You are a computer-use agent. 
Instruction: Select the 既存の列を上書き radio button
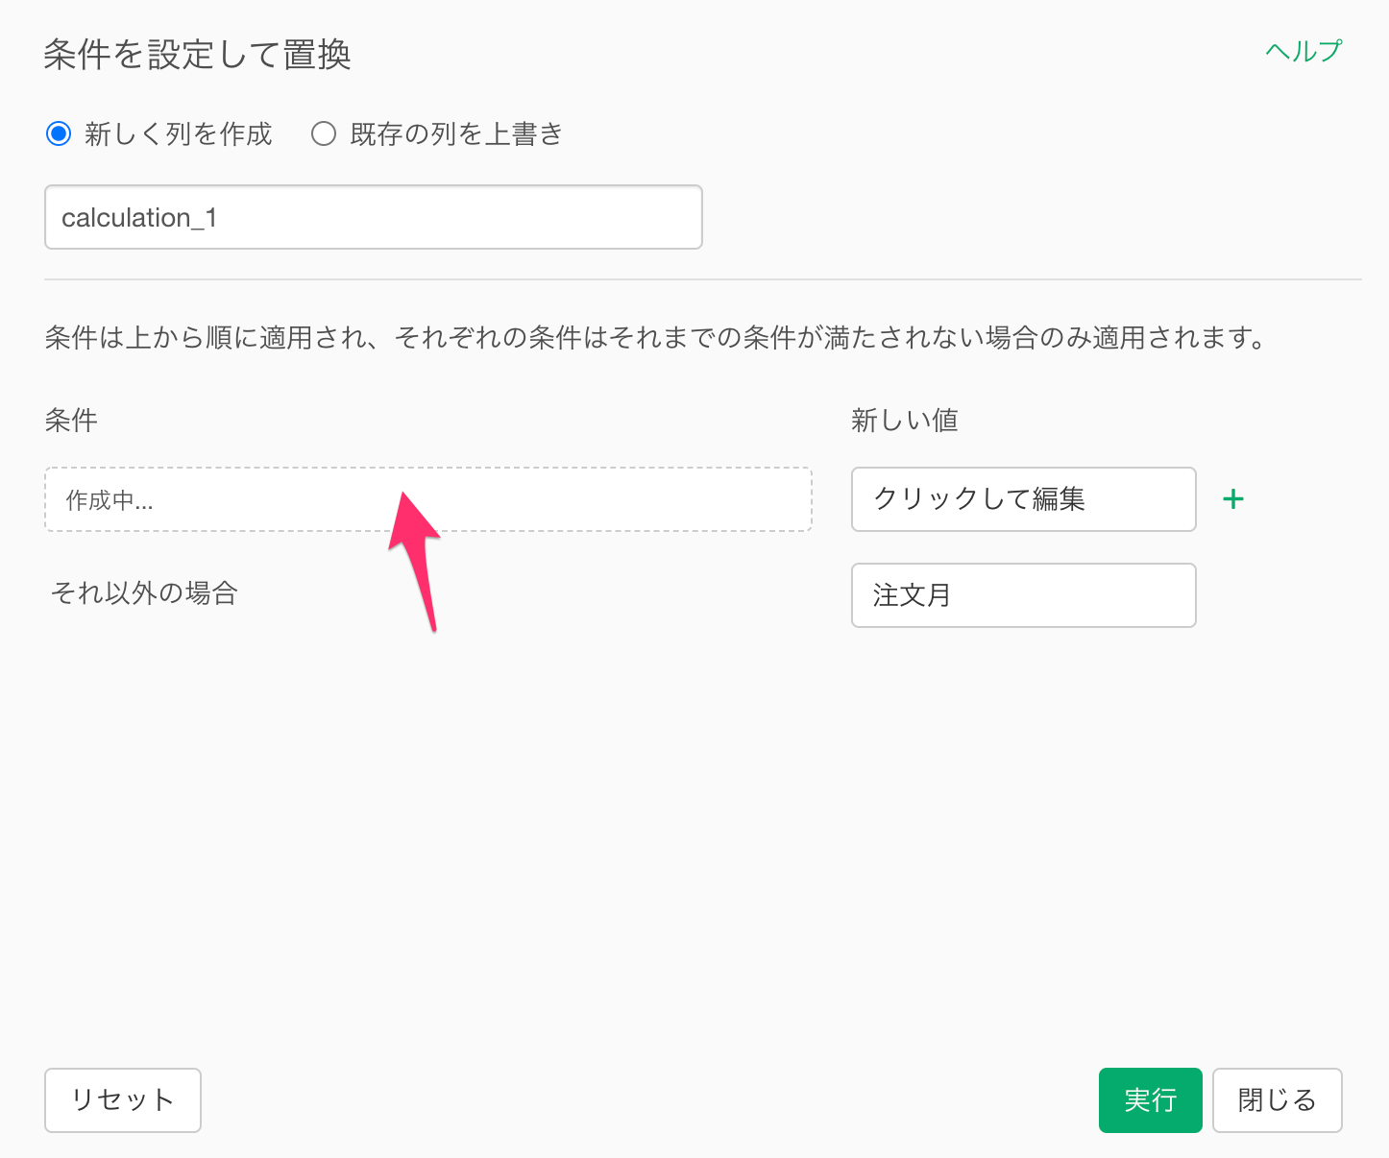coord(324,133)
